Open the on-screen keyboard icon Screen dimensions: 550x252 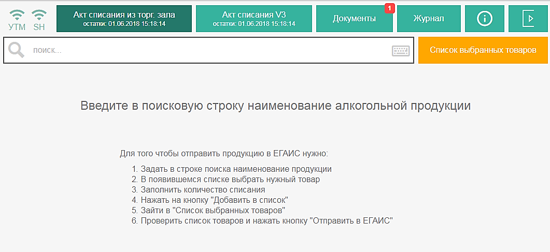click(400, 51)
